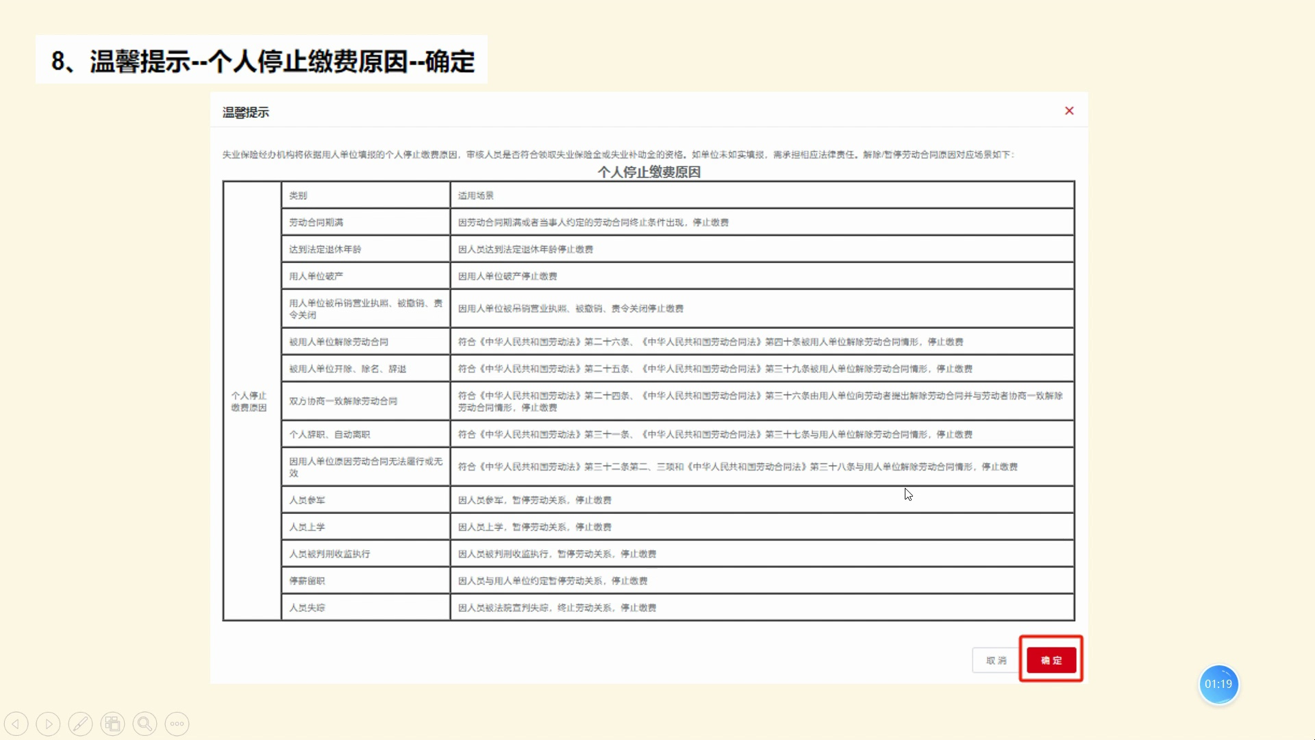
Task: Select the 劳动合同期满 category cell
Action: 365,222
